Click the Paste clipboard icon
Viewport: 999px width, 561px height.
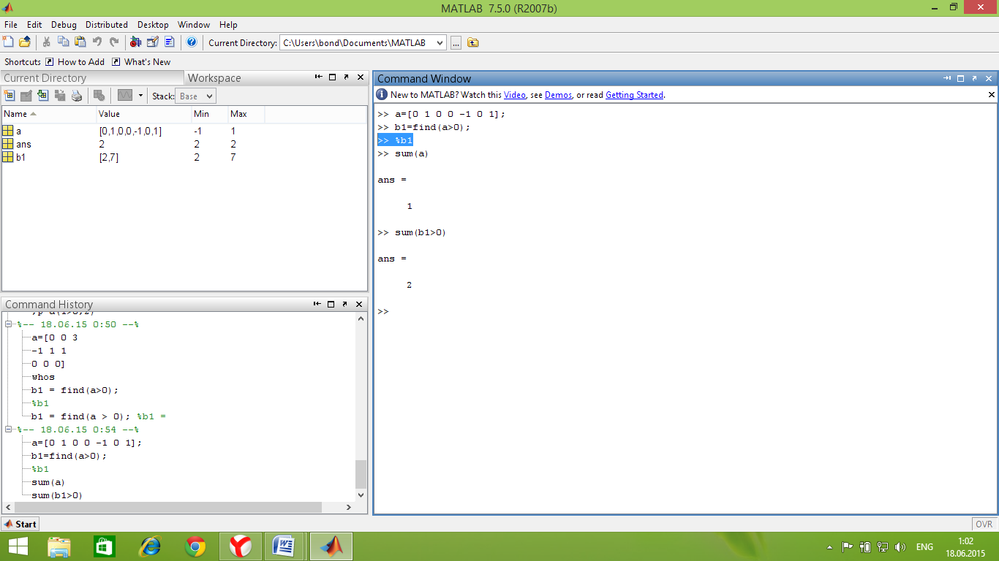coord(80,42)
